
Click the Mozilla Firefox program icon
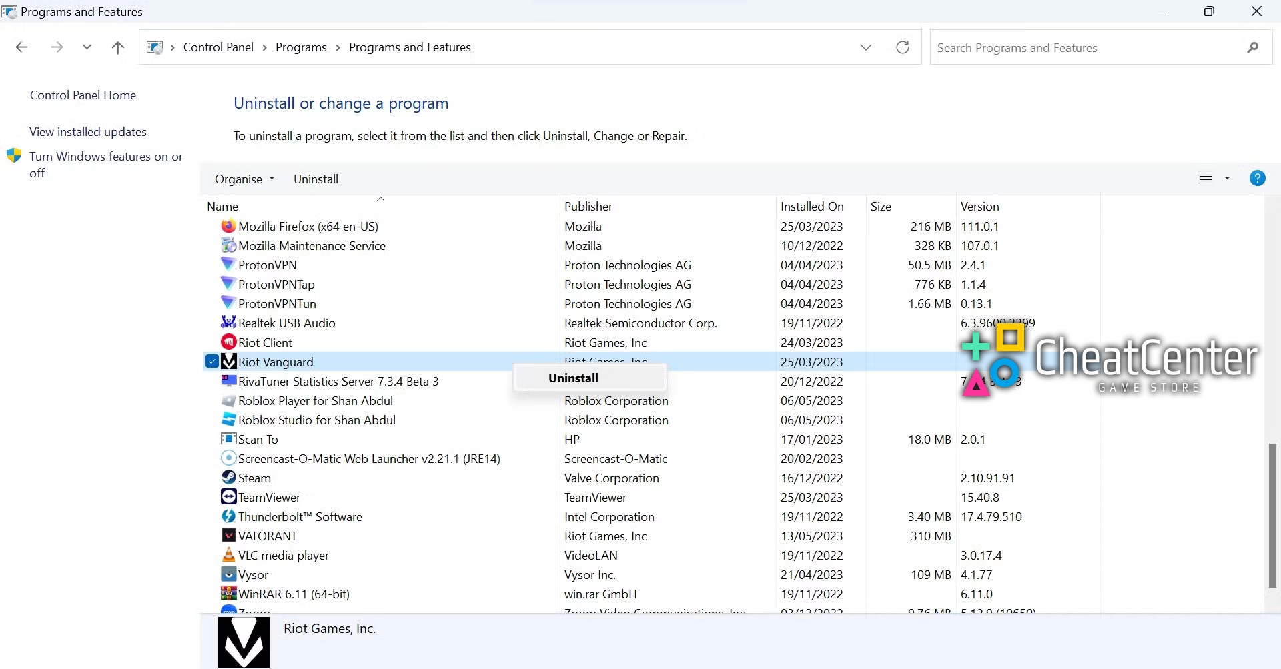pyautogui.click(x=228, y=226)
